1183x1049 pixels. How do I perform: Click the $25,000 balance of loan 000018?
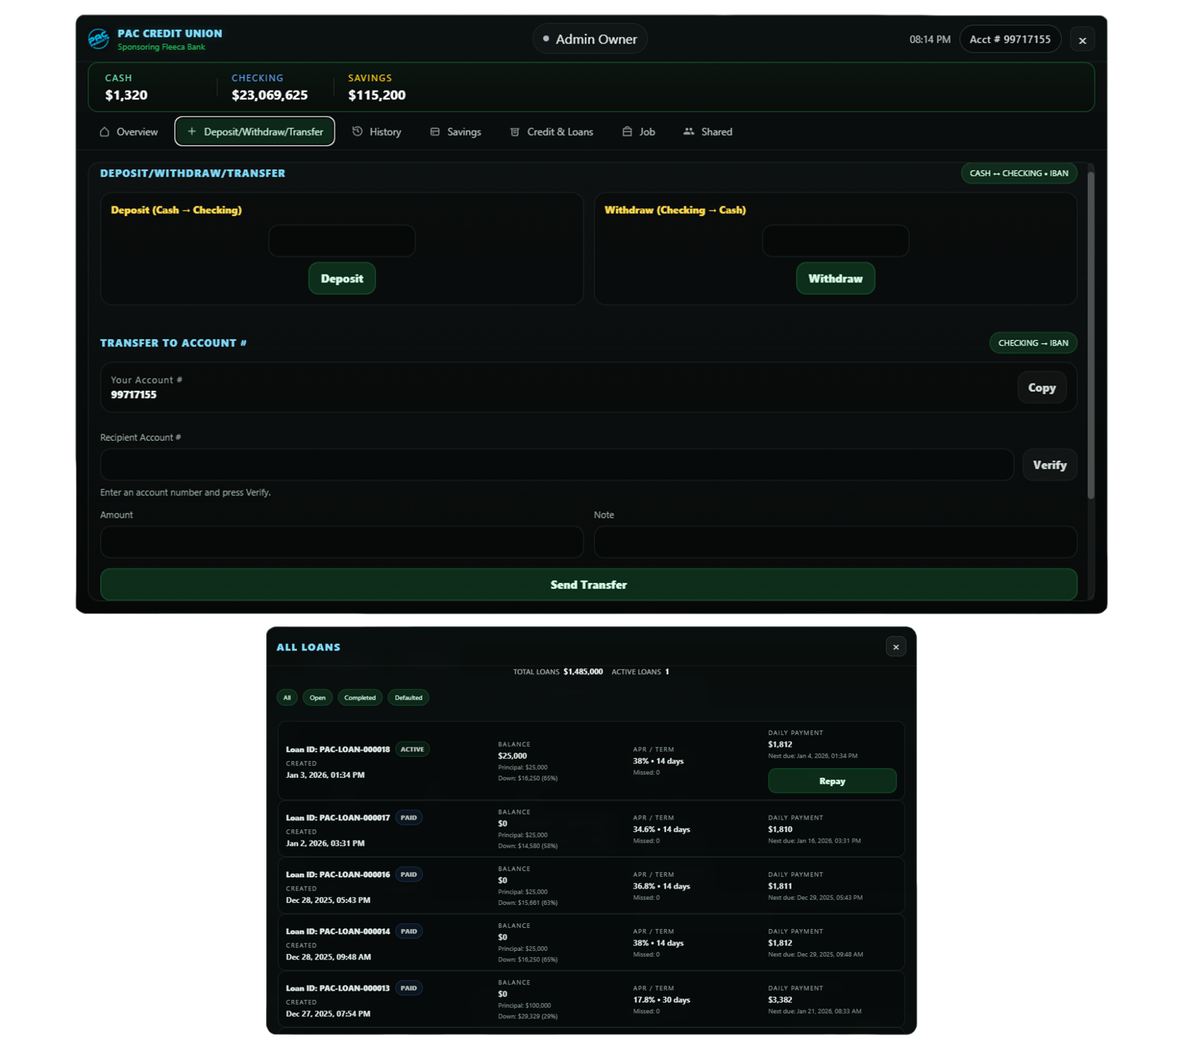point(512,756)
